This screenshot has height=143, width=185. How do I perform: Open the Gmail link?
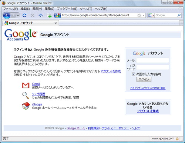click(x=36, y=84)
